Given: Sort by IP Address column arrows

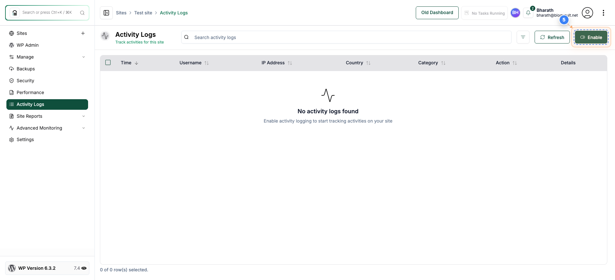Looking at the screenshot, I should coord(290,63).
